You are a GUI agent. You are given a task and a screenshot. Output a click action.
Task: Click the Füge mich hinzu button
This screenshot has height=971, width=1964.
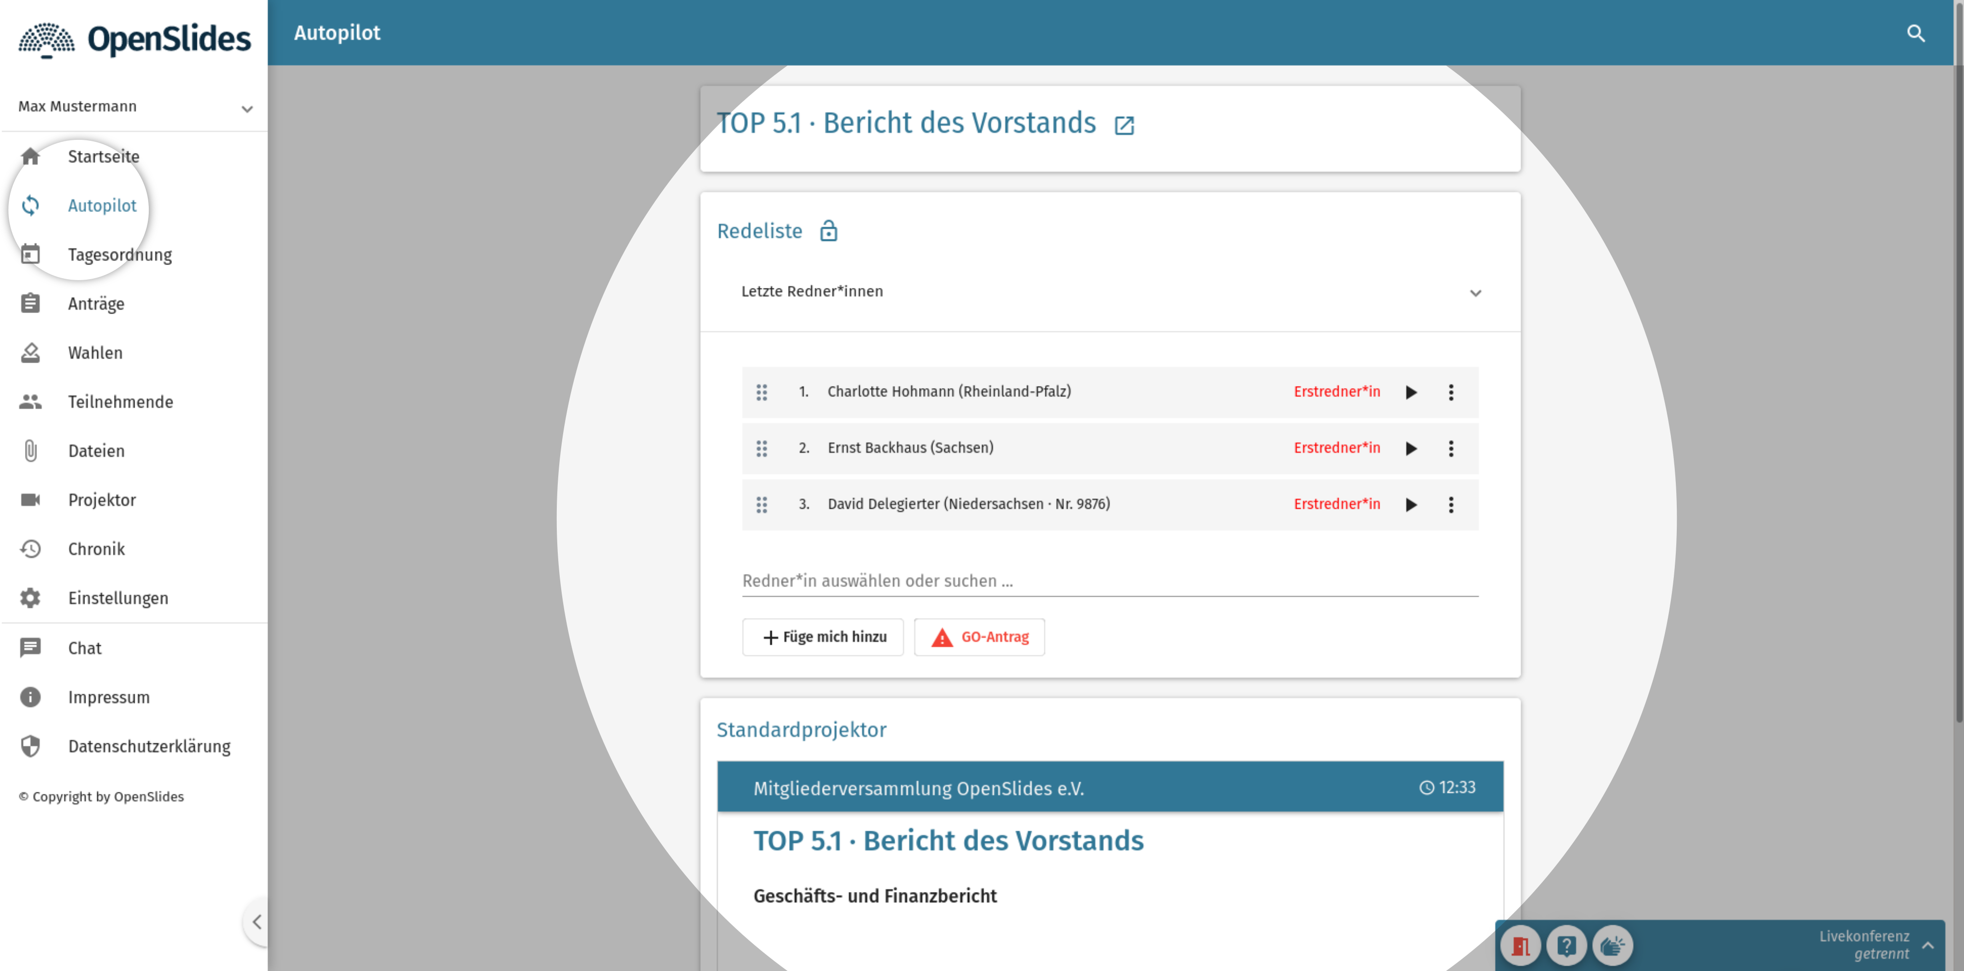pyautogui.click(x=822, y=637)
